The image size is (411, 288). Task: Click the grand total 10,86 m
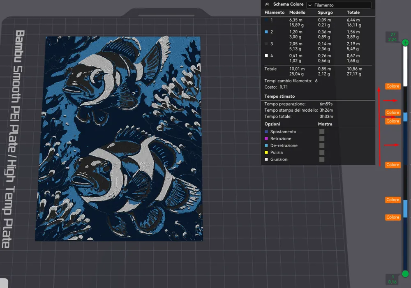click(x=355, y=69)
